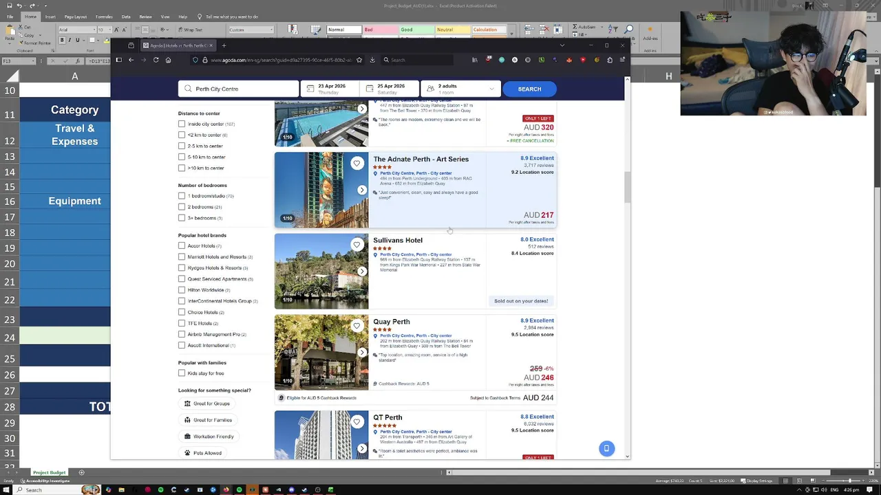Open the browser extensions puzzle icon
881x495 pixels.
coord(610,60)
